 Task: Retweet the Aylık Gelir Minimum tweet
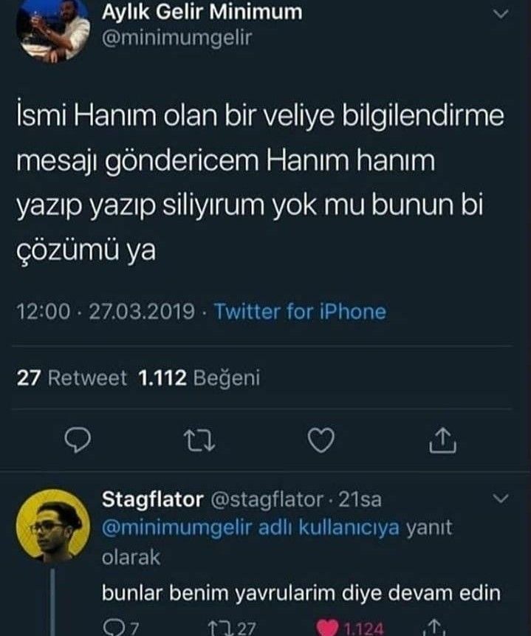click(199, 441)
